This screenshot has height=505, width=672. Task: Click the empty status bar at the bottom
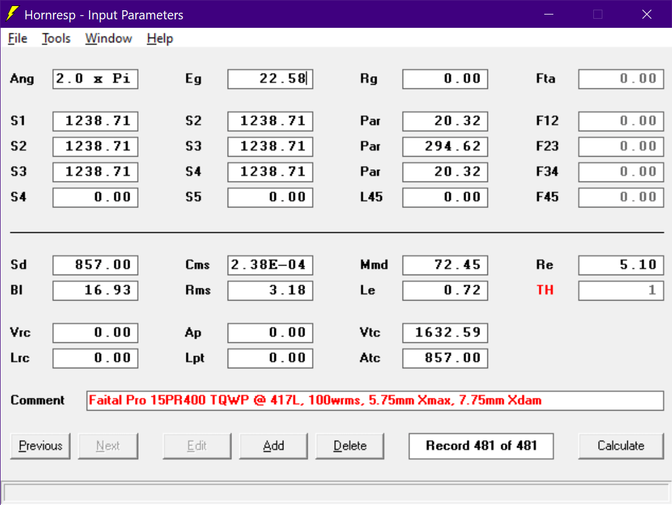pyautogui.click(x=336, y=492)
